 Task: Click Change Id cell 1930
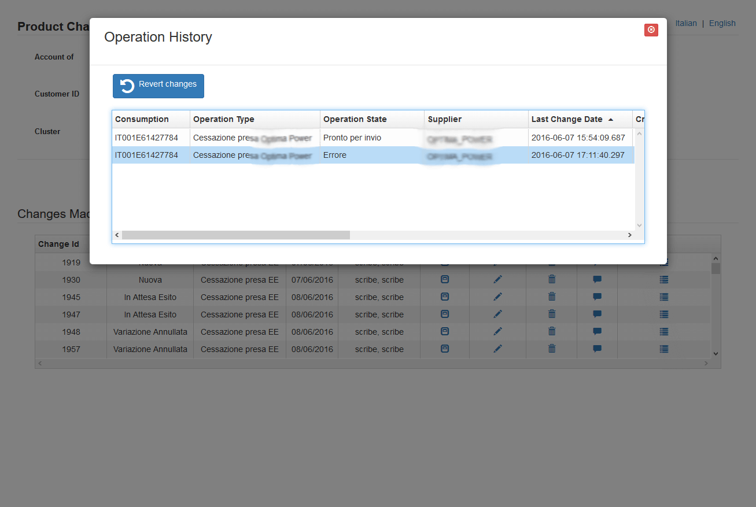71,280
